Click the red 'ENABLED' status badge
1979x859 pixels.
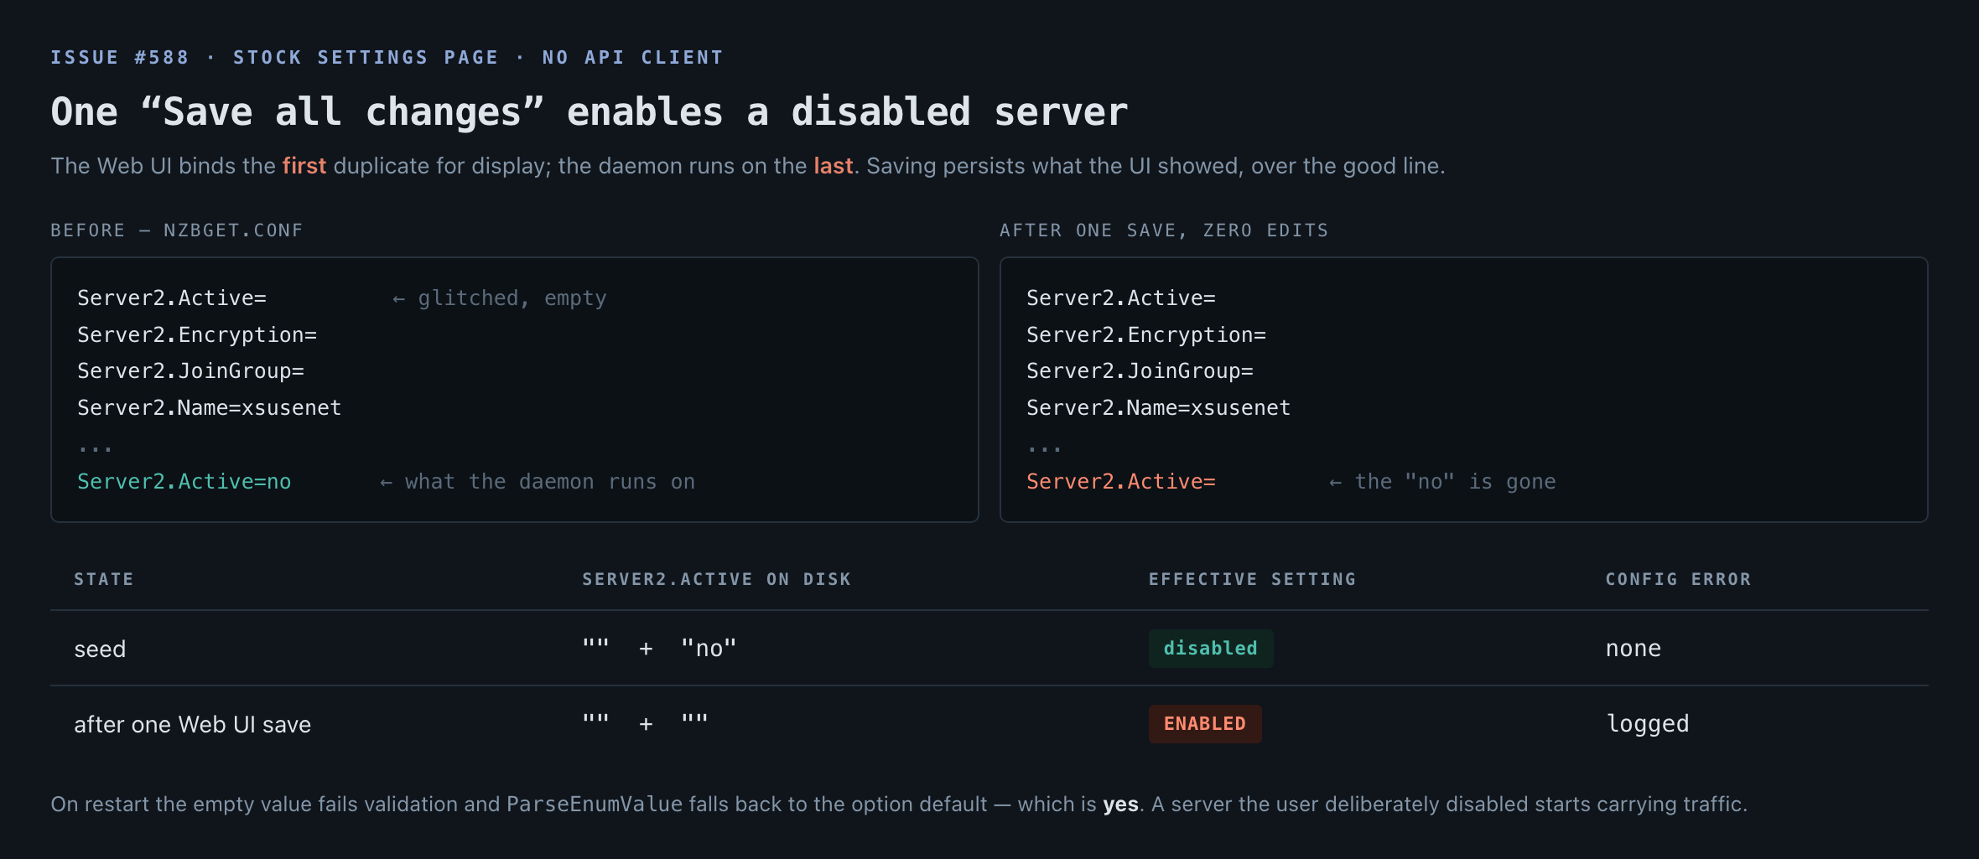1205,724
